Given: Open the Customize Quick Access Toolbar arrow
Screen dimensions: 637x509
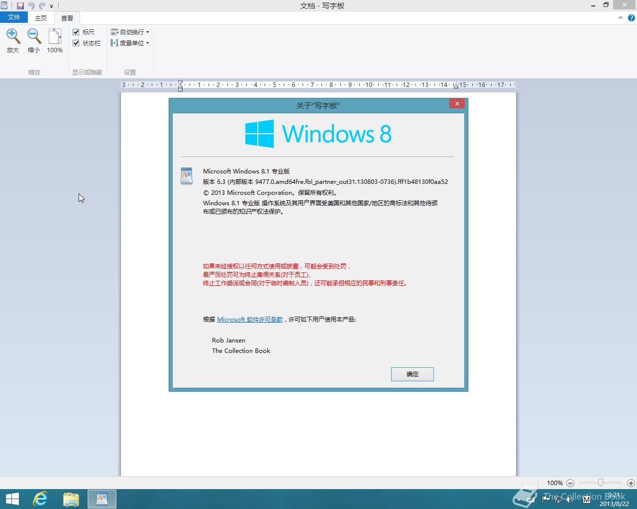Looking at the screenshot, I should (x=51, y=6).
